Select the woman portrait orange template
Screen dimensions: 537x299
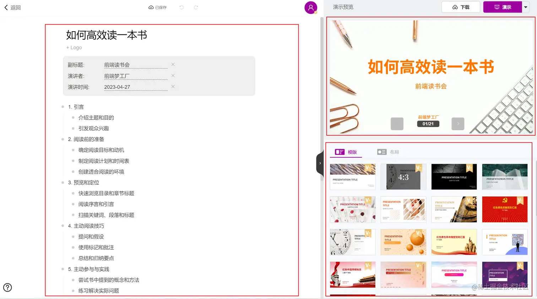tap(403, 210)
